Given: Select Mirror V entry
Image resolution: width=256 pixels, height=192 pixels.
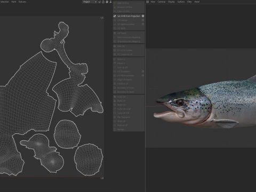Looking at the screenshot, I should (129, 63).
